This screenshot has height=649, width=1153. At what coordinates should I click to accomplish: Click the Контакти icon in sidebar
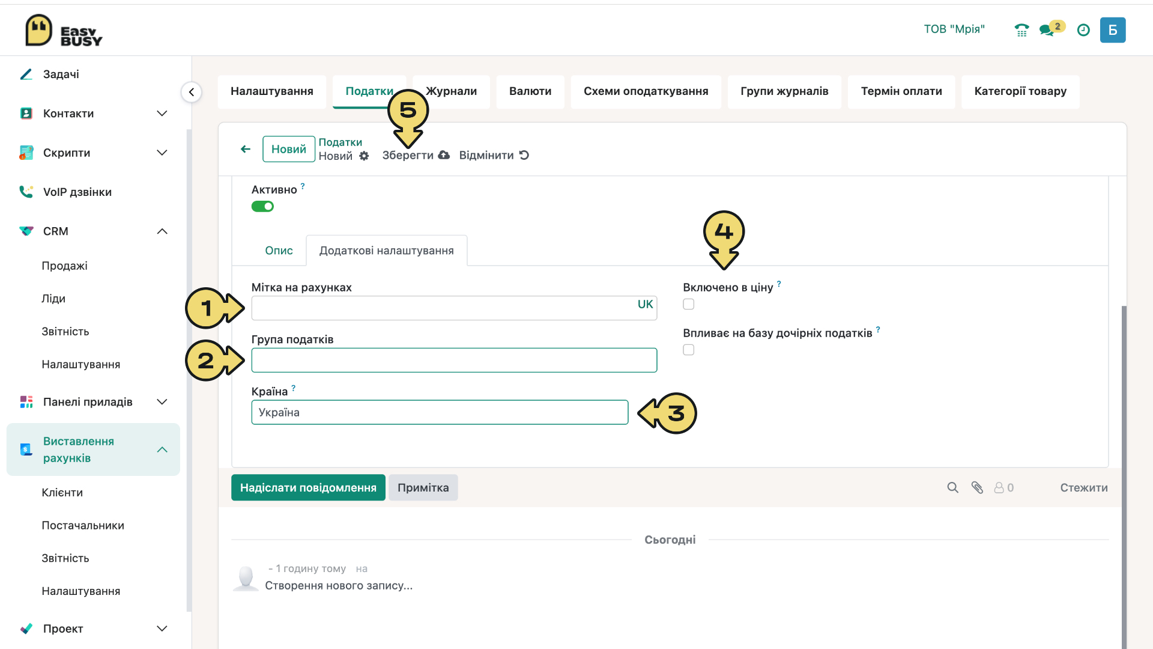(26, 114)
